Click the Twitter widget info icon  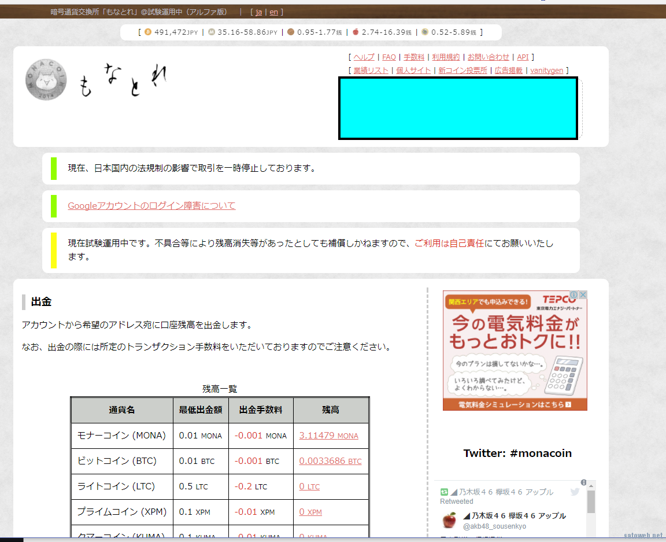point(583,482)
